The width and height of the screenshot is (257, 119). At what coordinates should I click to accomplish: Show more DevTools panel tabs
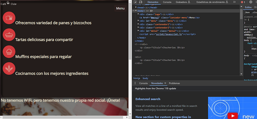[x=234, y=2]
